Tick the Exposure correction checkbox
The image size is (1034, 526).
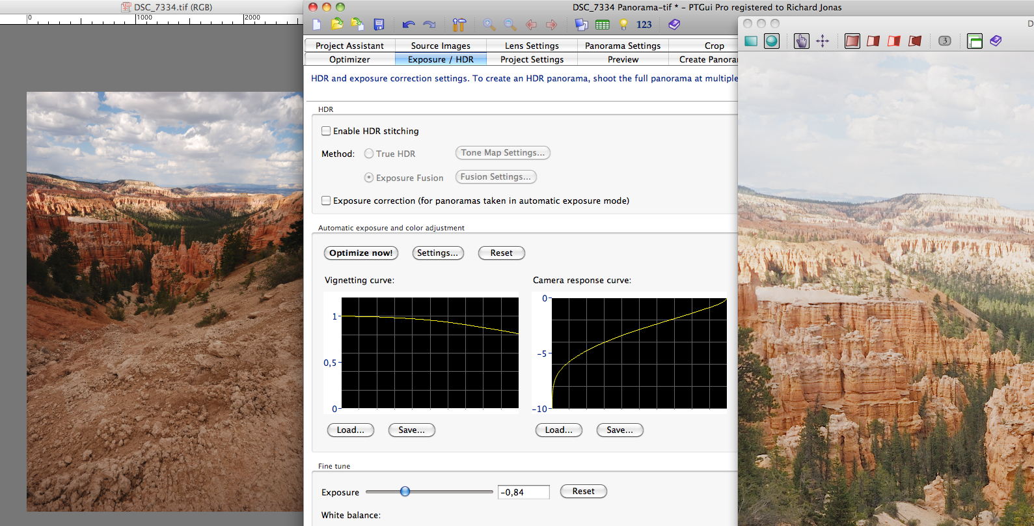(x=326, y=201)
